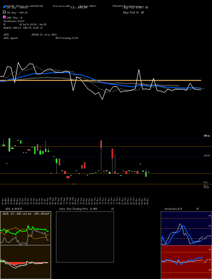Image resolution: width=212 pixels, height=279 pixels.
Task: Select the '50 Day = 101.16' legend text
Action: 17,13
